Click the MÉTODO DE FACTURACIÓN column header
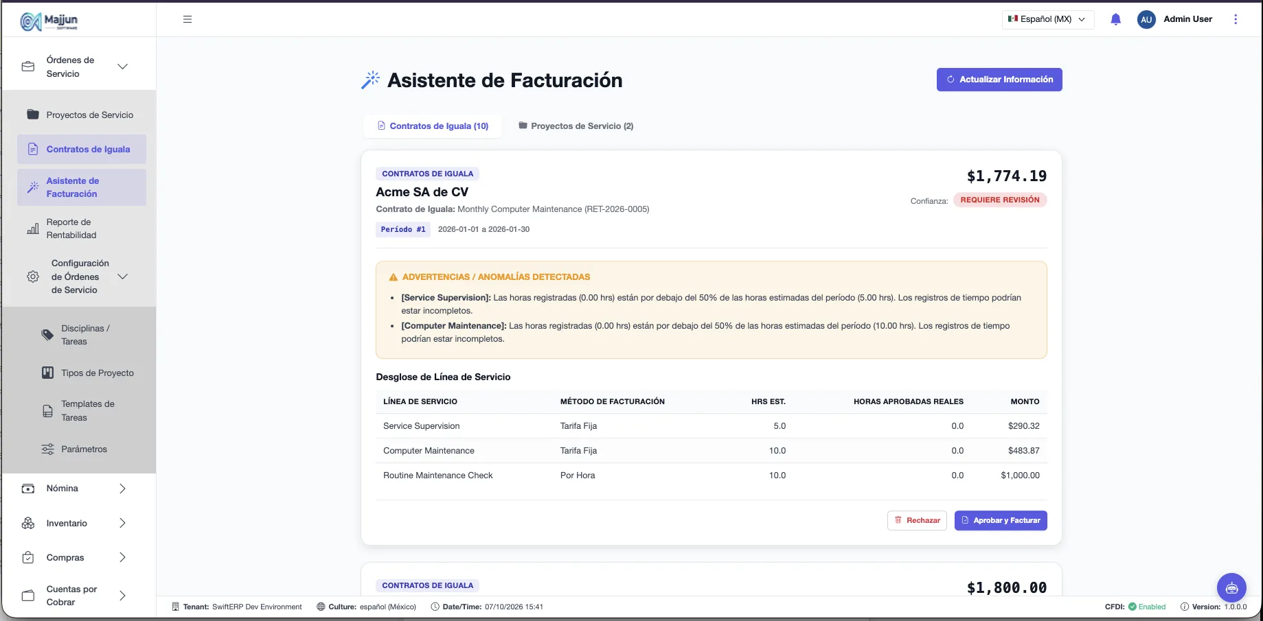This screenshot has width=1263, height=621. point(612,401)
